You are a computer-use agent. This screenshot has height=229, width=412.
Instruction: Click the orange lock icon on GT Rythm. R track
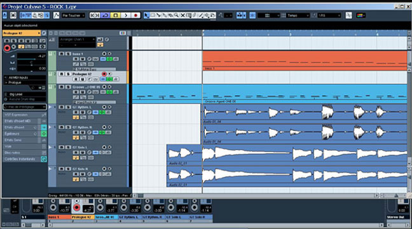(76, 137)
